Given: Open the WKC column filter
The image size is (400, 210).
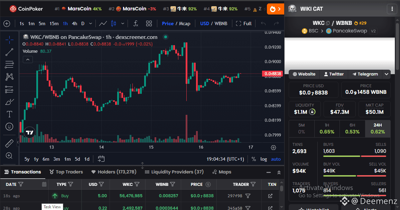Looking at the screenshot, I should tap(137, 184).
